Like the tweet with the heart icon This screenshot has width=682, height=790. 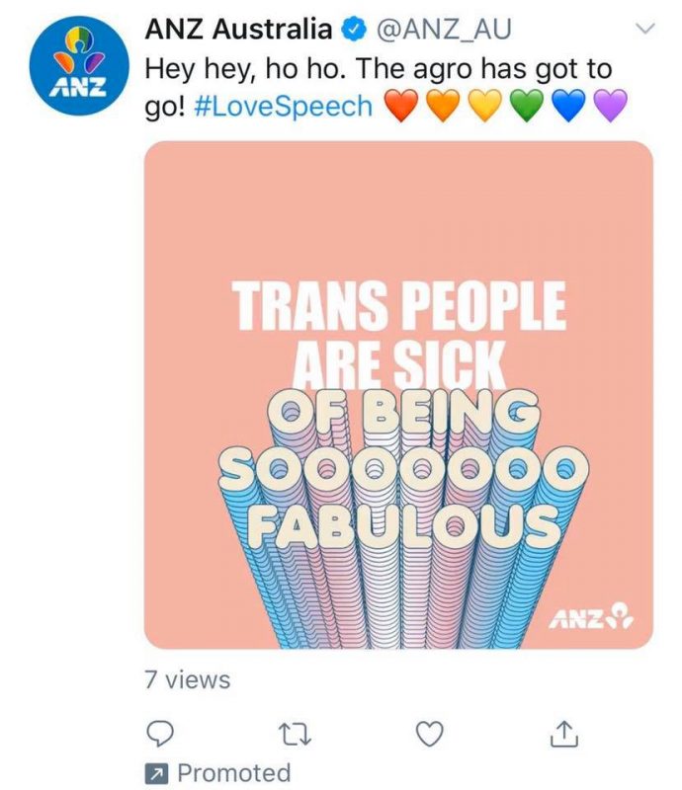click(x=429, y=734)
